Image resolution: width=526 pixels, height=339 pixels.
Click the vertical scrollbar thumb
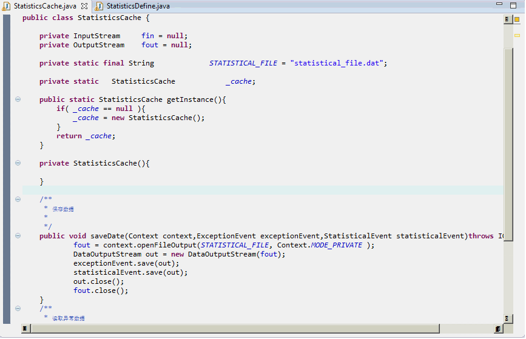508,144
